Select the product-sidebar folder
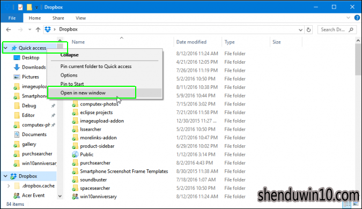 click(x=97, y=146)
